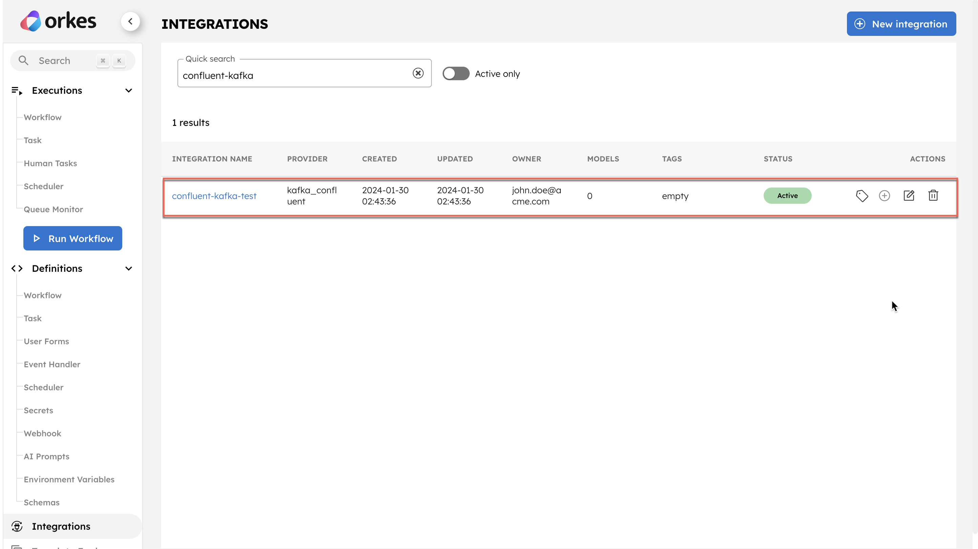Add a tag to confluent-kafka-test
Viewport: 978px width, 549px height.
coord(862,196)
